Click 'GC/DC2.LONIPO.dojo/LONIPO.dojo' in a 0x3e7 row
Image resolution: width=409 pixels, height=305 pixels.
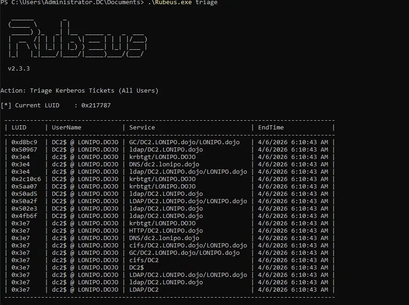(184, 253)
